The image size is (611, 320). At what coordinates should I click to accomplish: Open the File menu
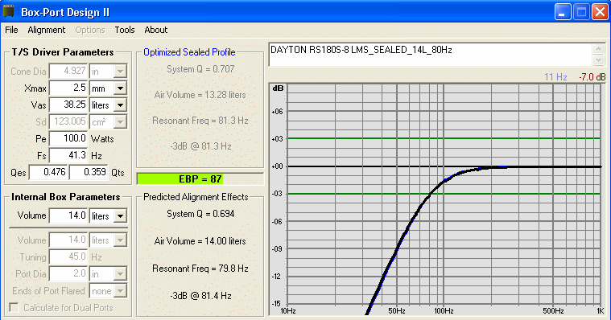(x=11, y=30)
